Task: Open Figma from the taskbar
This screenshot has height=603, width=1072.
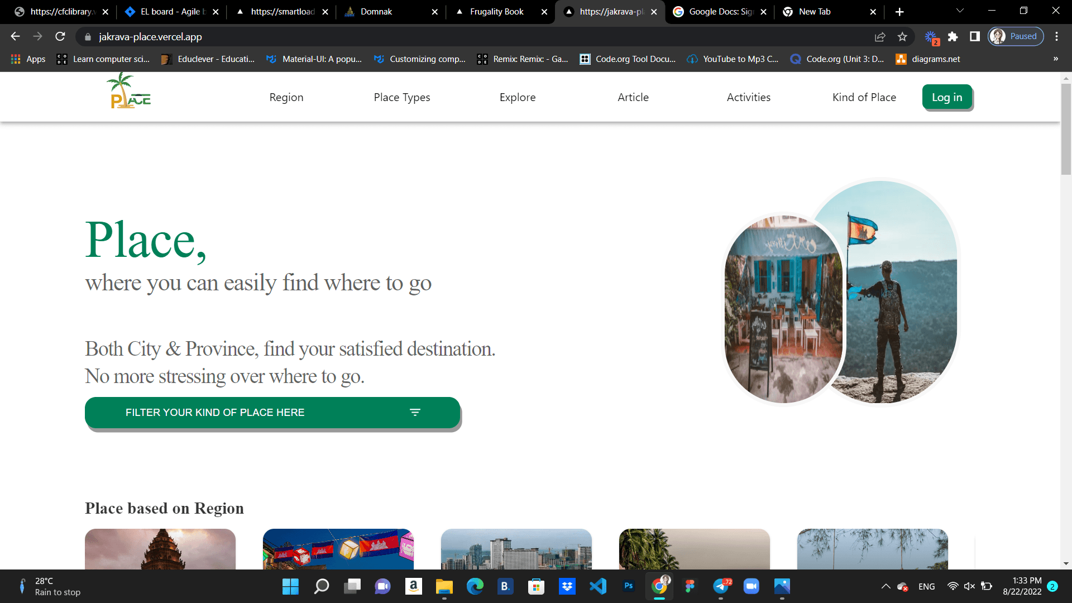Action: point(690,586)
